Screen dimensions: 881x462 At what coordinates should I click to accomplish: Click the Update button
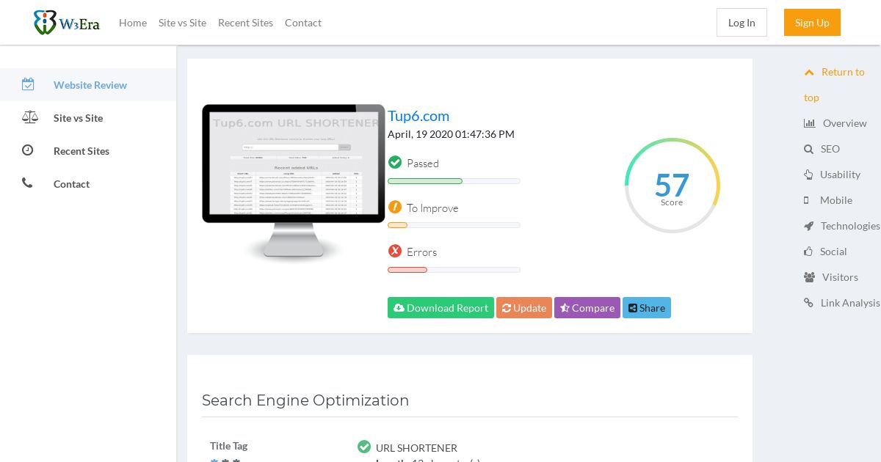[524, 308]
